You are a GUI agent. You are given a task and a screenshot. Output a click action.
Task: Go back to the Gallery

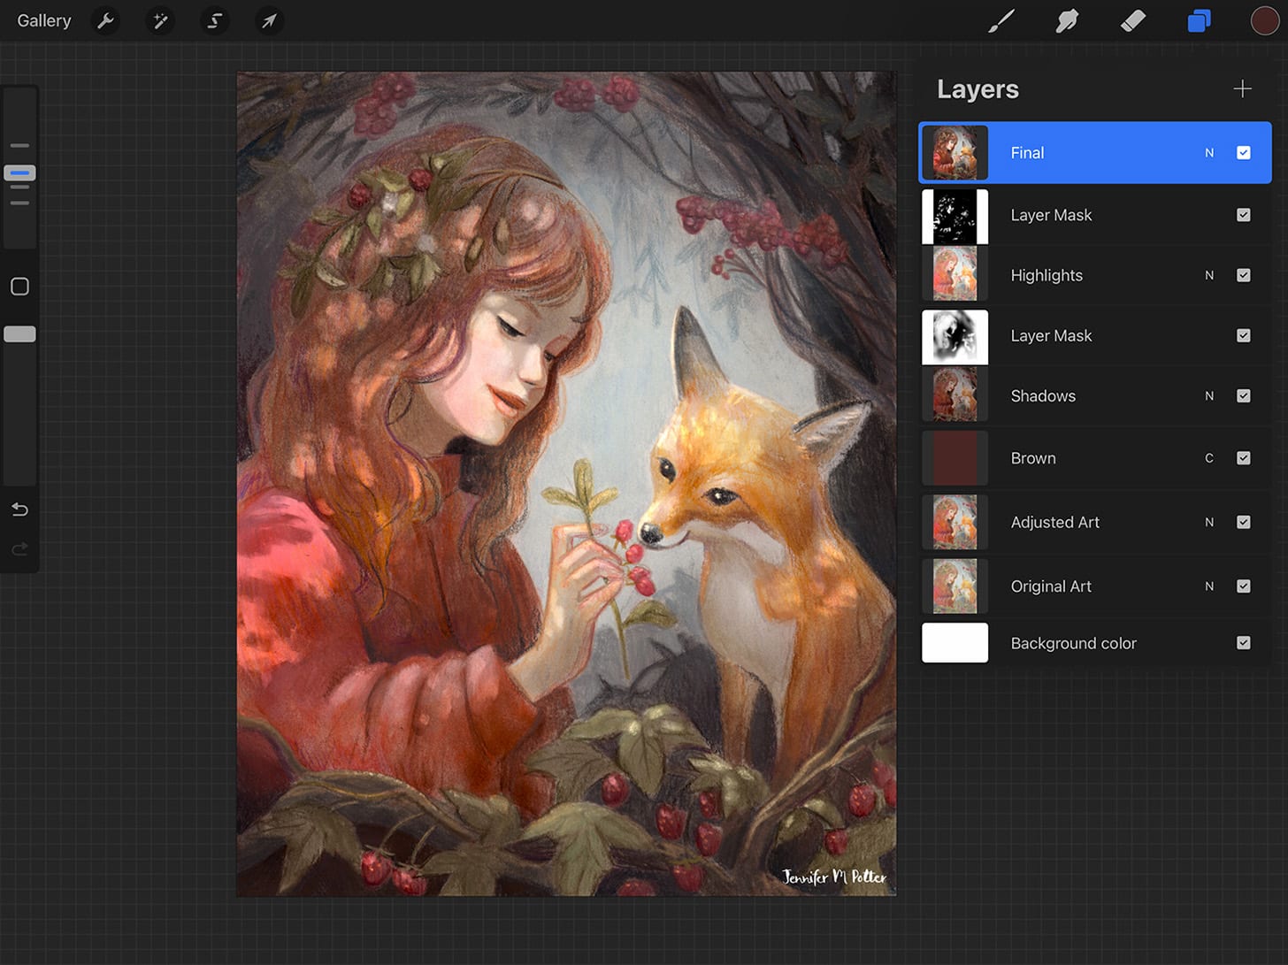[x=43, y=20]
